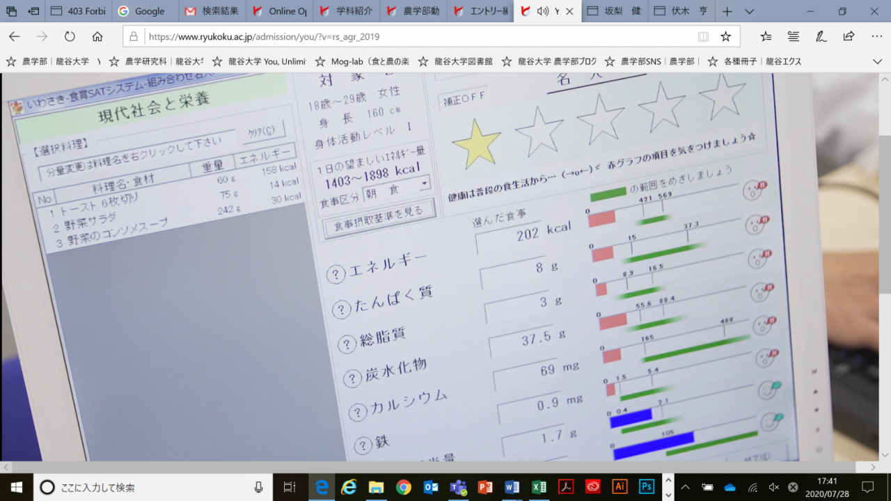This screenshot has width=891, height=501.
Task: Open Internet Explorer from the taskbar
Action: [349, 487]
